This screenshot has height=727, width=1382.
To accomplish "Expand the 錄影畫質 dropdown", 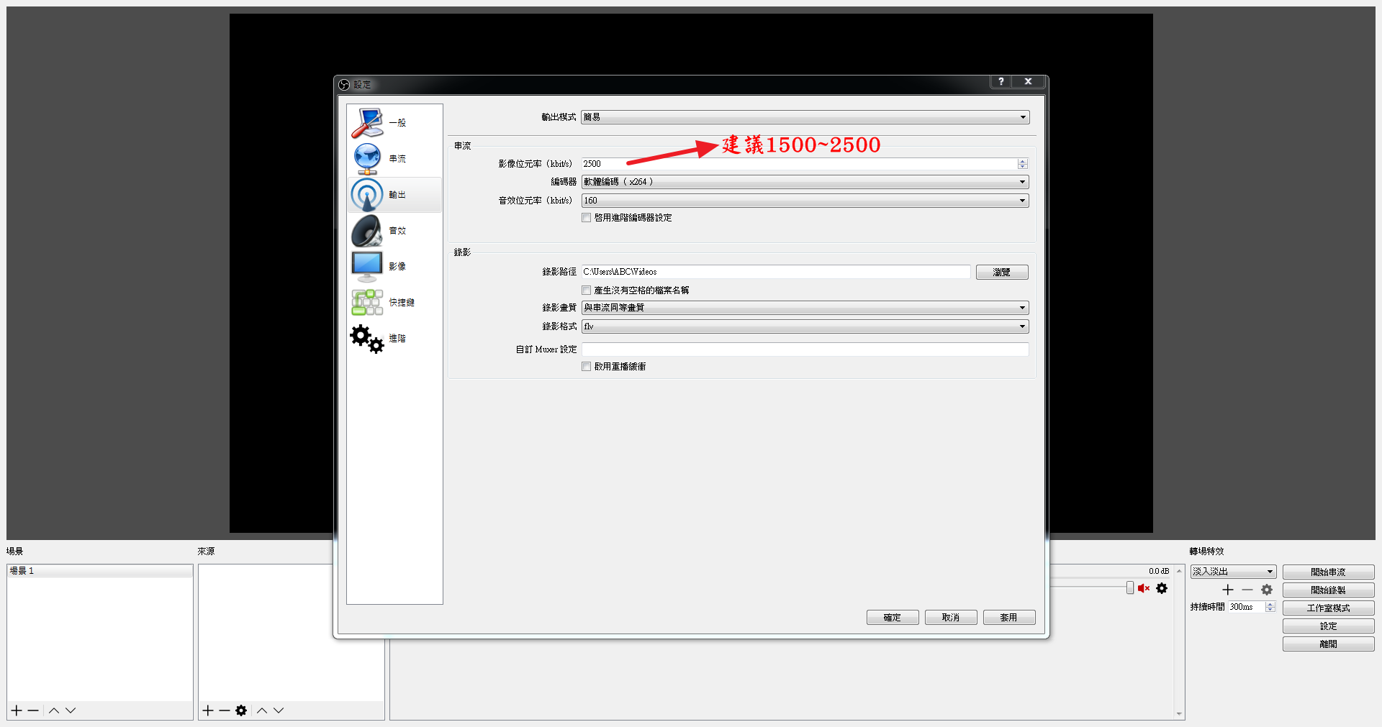I will [x=805, y=308].
